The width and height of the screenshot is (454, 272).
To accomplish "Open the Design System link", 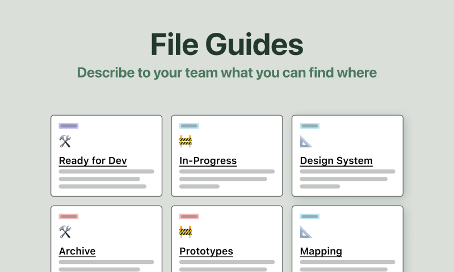I will tap(336, 161).
